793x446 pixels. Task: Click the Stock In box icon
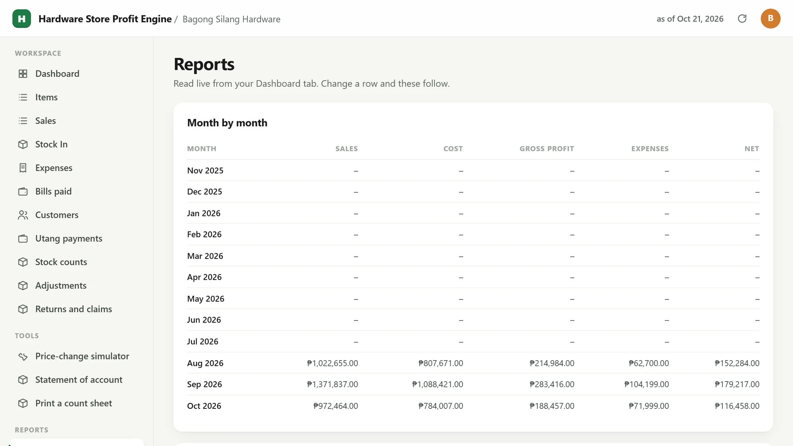tap(23, 144)
